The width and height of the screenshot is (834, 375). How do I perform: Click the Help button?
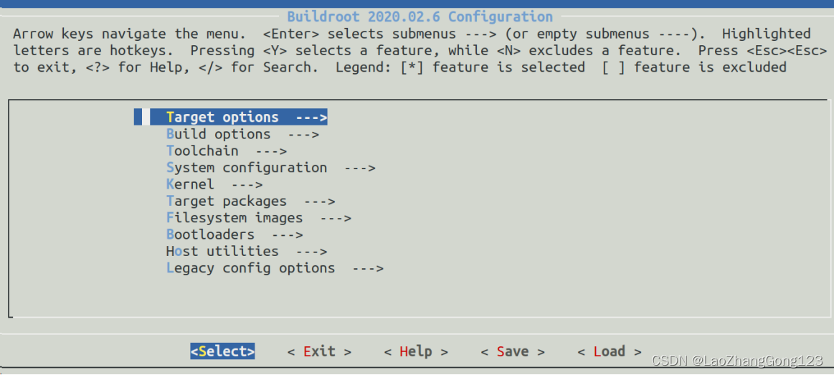tap(416, 351)
